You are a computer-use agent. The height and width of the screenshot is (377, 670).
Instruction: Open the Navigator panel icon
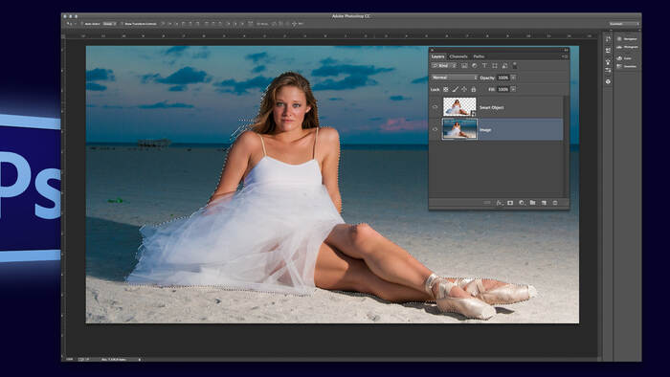tap(619, 39)
